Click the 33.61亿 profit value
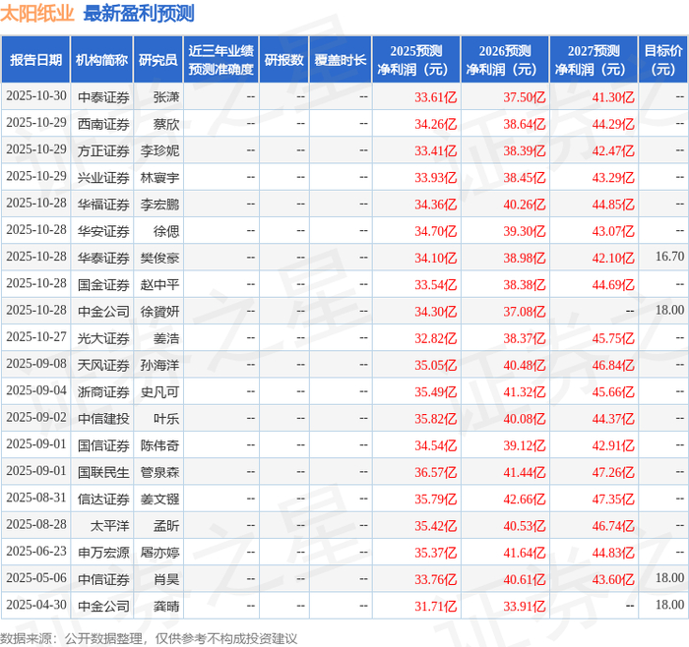689x647 pixels. pyautogui.click(x=435, y=97)
